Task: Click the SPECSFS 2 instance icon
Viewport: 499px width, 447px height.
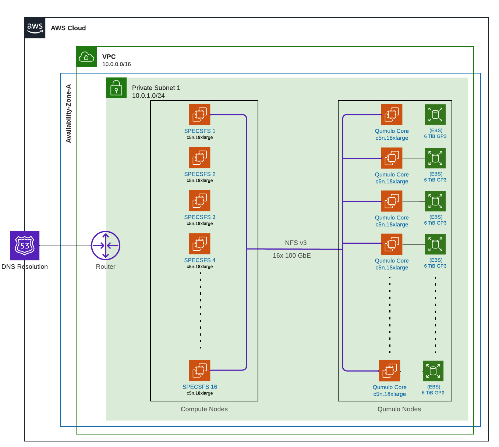Action: click(199, 158)
